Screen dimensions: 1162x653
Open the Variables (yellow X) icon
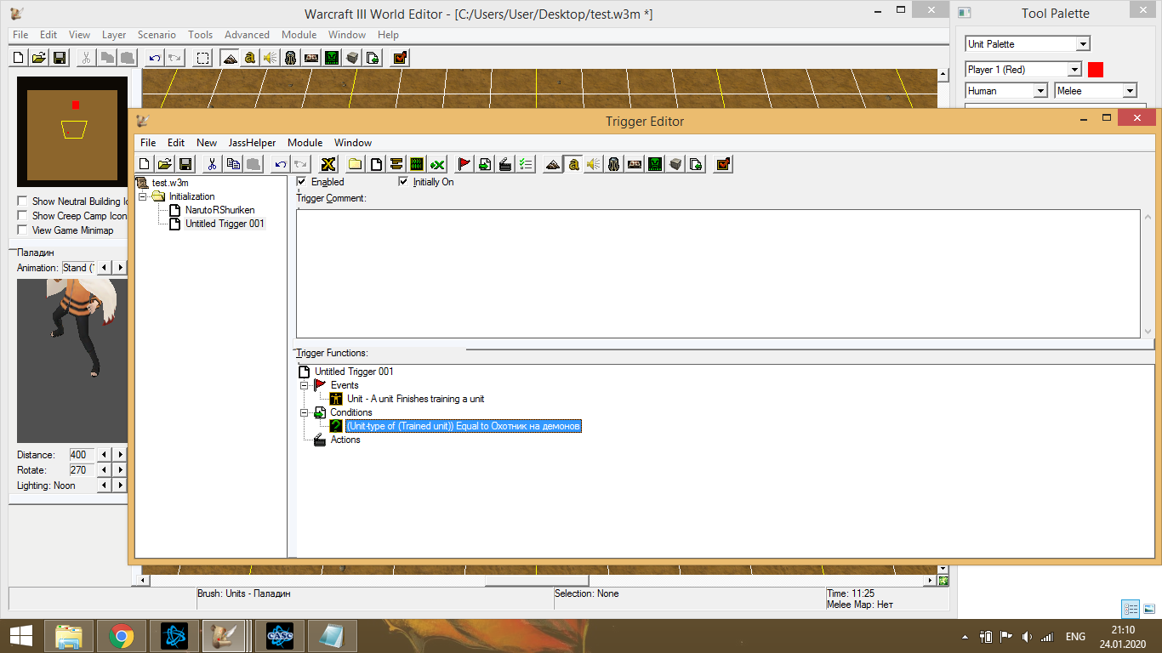[328, 164]
